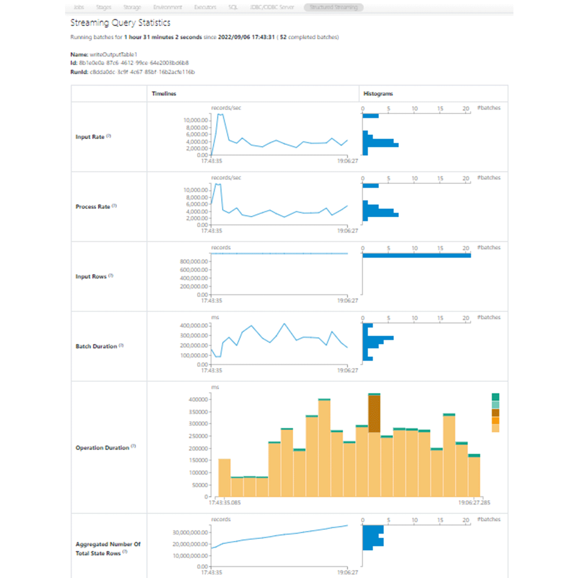This screenshot has width=578, height=578.
Task: Click first bar of Operation Duration chart
Action: pos(224,478)
